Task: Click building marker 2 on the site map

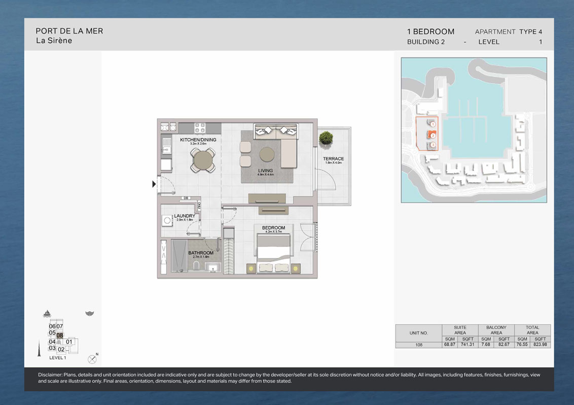Action: [433, 135]
